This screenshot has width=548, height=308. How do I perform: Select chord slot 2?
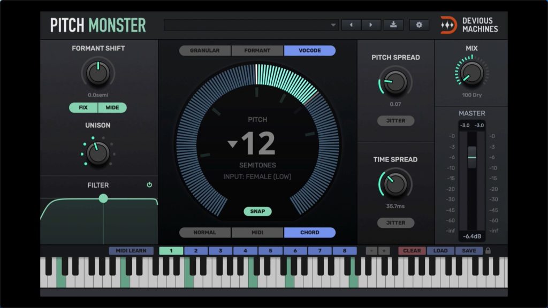coord(196,251)
